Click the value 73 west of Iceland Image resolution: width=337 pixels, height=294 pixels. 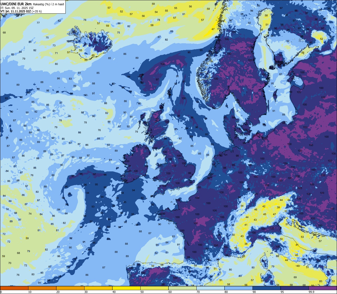54,46
